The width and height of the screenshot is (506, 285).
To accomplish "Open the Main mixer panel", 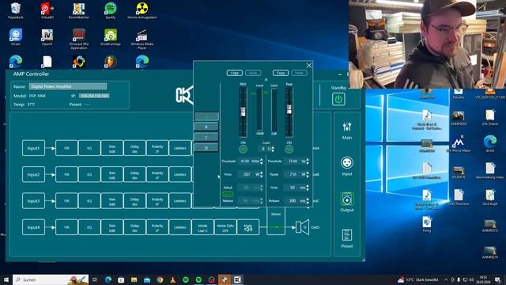I will click(347, 130).
